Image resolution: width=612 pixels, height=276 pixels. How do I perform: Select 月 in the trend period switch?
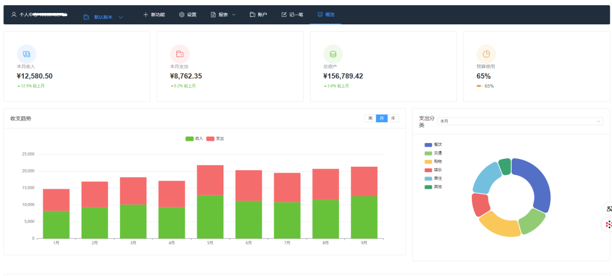382,118
